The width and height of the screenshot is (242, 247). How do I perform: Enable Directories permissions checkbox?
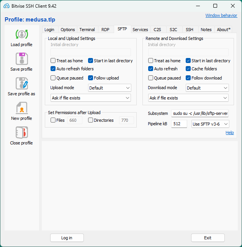90,120
